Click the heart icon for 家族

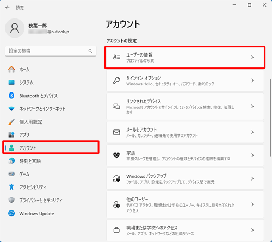click(116, 156)
